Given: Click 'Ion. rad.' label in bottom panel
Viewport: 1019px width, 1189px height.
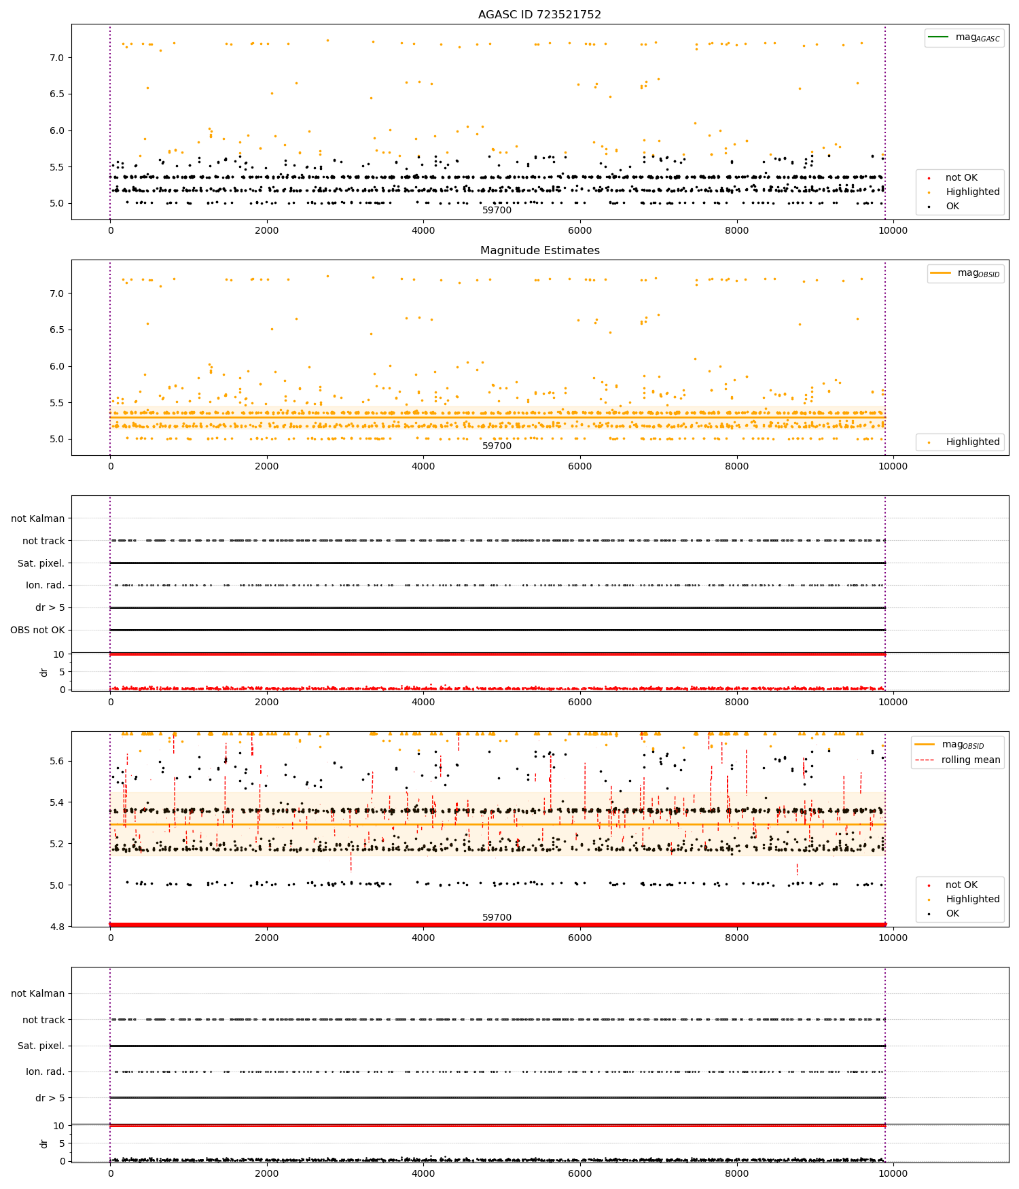Looking at the screenshot, I should point(46,1071).
